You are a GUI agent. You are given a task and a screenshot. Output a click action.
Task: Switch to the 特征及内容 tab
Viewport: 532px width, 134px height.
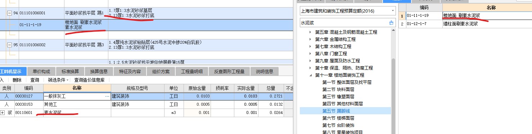[x=130, y=71]
